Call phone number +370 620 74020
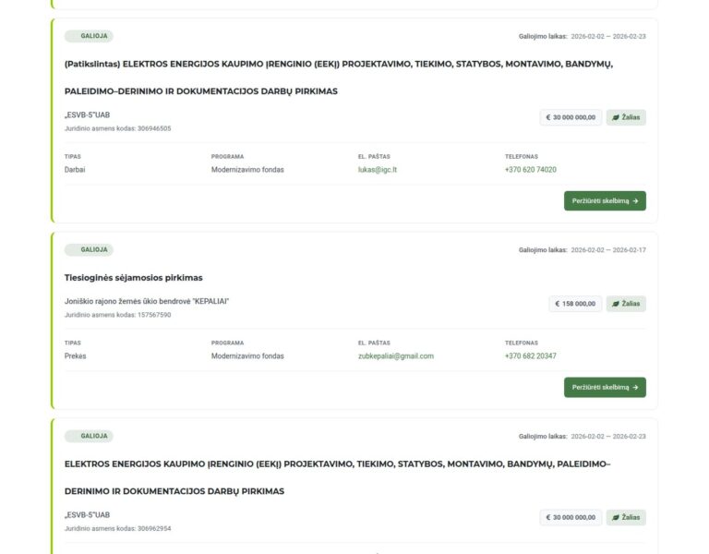Viewport: 709px width, 554px height. (x=530, y=170)
